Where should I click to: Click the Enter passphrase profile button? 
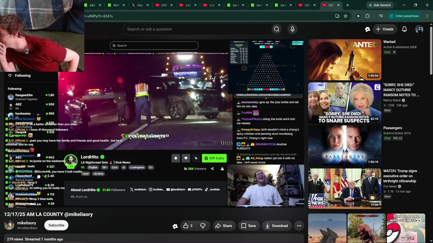coord(404,16)
